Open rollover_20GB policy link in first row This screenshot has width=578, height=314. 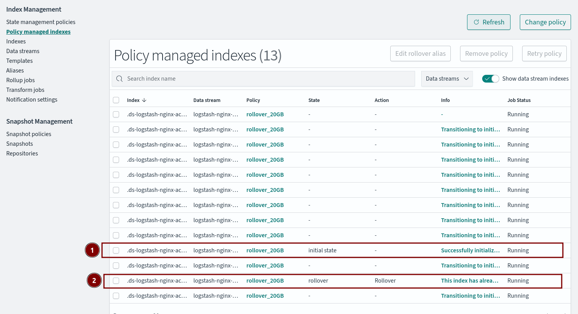coord(265,114)
